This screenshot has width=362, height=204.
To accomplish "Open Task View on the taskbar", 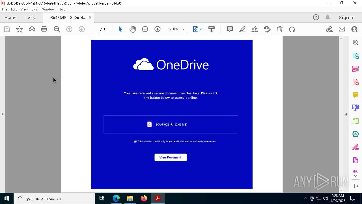I will point(102,198).
